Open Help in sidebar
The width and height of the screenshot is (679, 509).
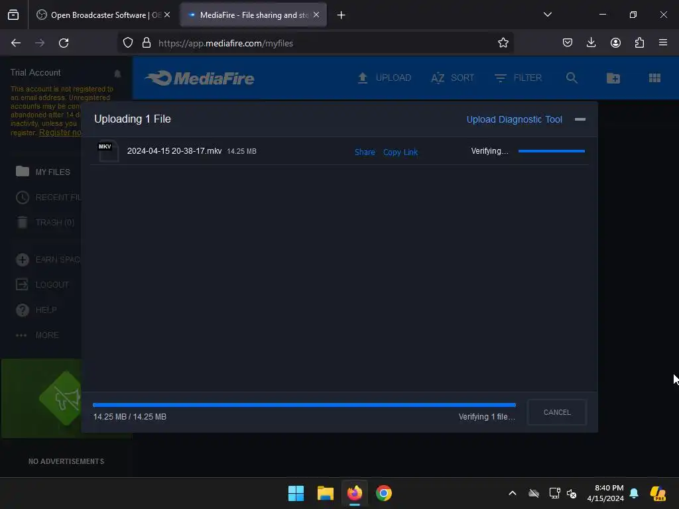[36, 310]
